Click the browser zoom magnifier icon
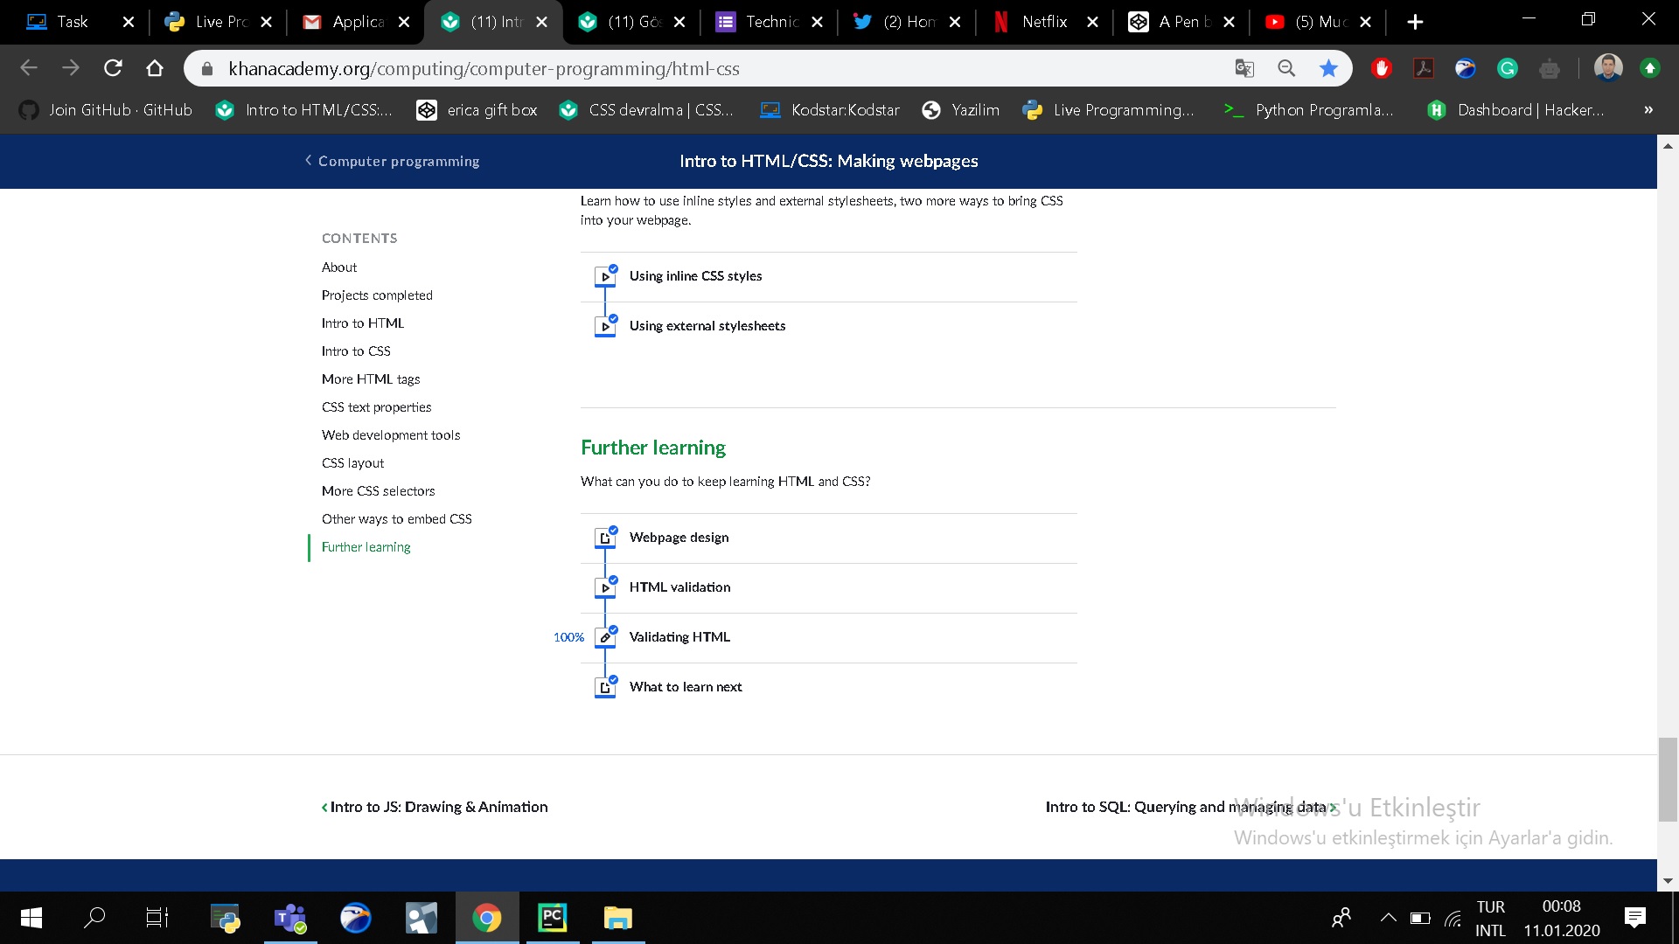The width and height of the screenshot is (1679, 944). tap(1286, 68)
